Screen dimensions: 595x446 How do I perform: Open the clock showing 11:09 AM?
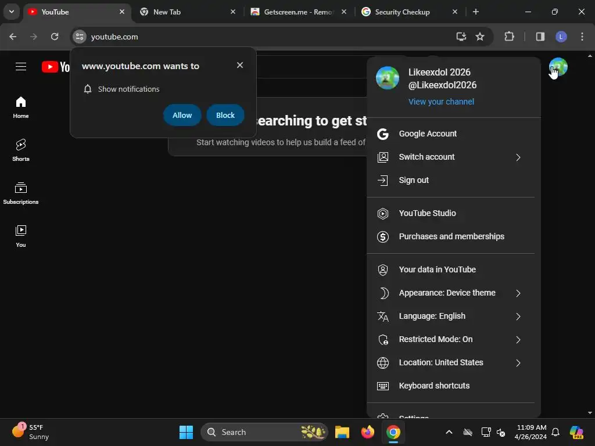click(531, 432)
